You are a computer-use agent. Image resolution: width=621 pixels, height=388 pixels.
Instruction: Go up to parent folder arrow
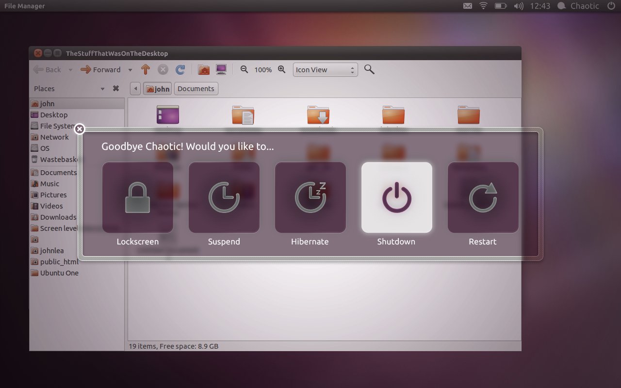pos(146,70)
